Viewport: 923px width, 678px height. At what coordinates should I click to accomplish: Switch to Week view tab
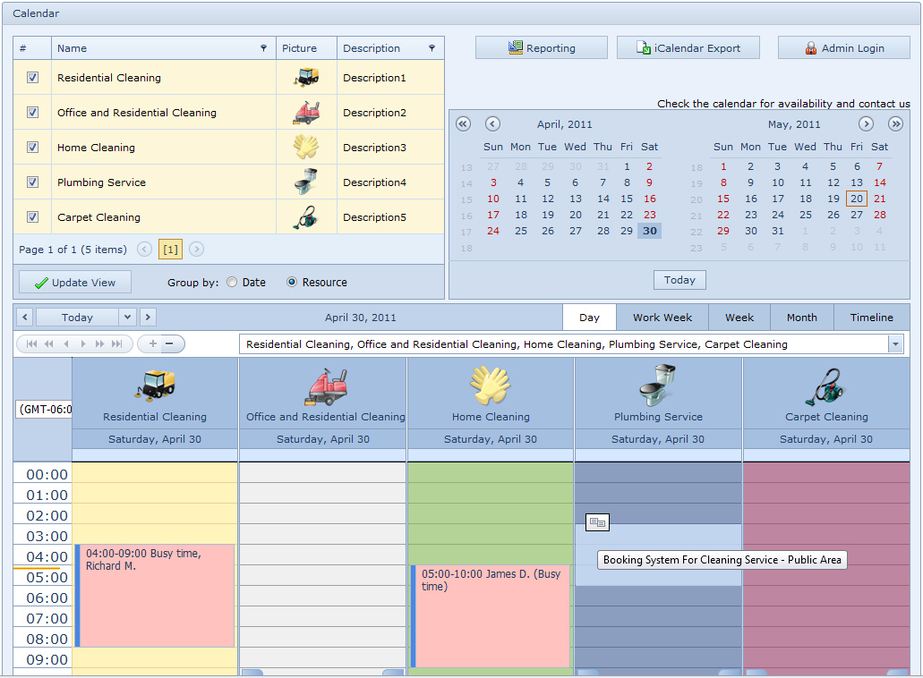click(739, 318)
